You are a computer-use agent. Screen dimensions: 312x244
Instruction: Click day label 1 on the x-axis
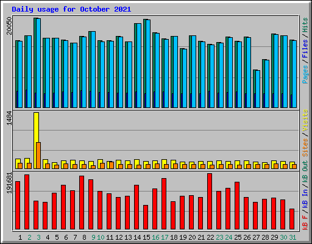pos(20,237)
